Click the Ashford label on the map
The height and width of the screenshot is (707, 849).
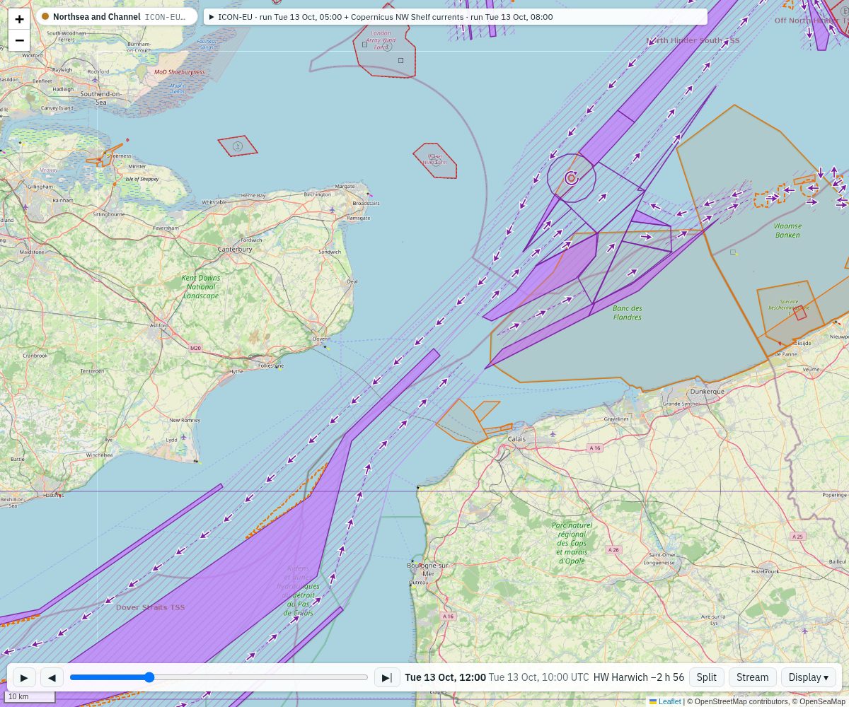159,325
